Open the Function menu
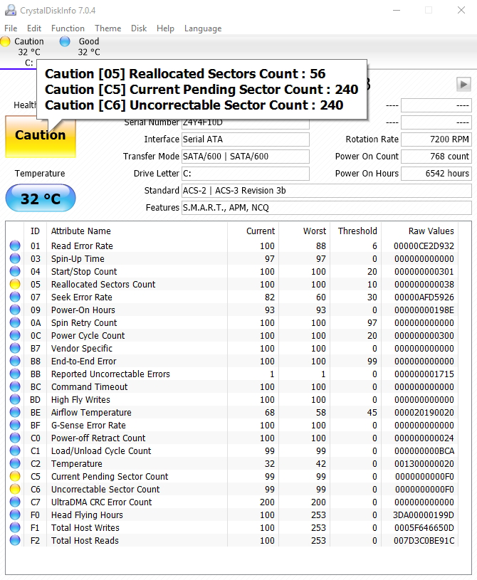Image resolution: width=477 pixels, height=580 pixels. [68, 28]
